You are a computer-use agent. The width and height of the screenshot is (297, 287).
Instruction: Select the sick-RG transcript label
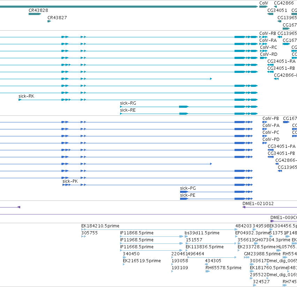click(x=128, y=103)
